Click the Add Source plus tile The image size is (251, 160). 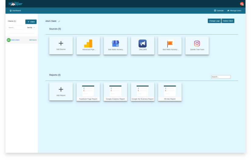tap(61, 45)
